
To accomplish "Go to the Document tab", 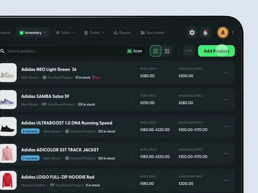I will tap(152, 33).
